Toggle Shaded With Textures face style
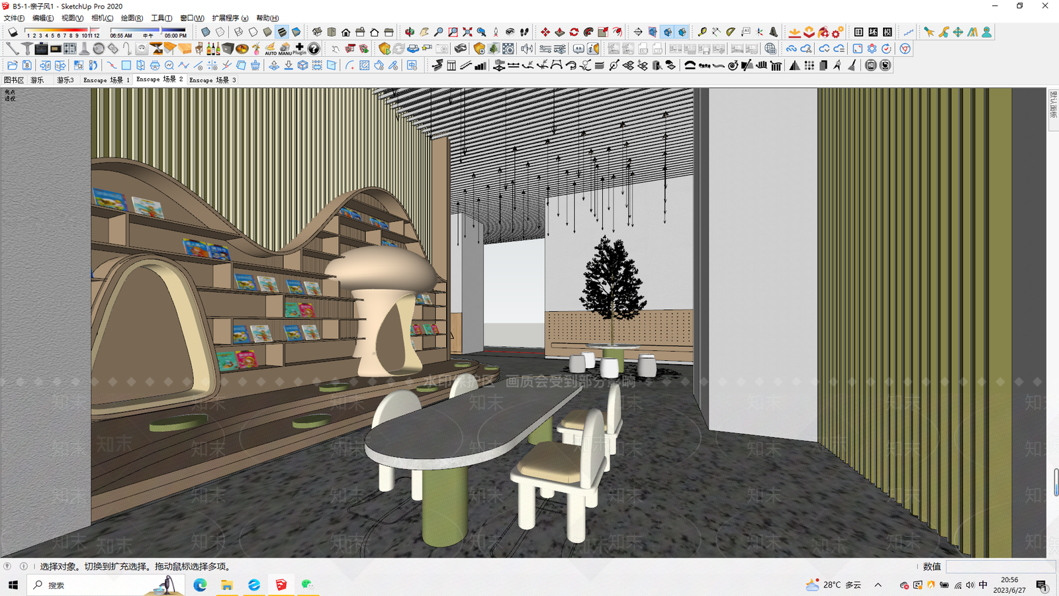This screenshot has width=1059, height=596. [x=282, y=32]
